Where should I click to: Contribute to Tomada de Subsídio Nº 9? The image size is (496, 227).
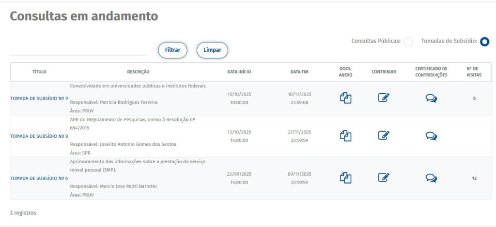(384, 98)
